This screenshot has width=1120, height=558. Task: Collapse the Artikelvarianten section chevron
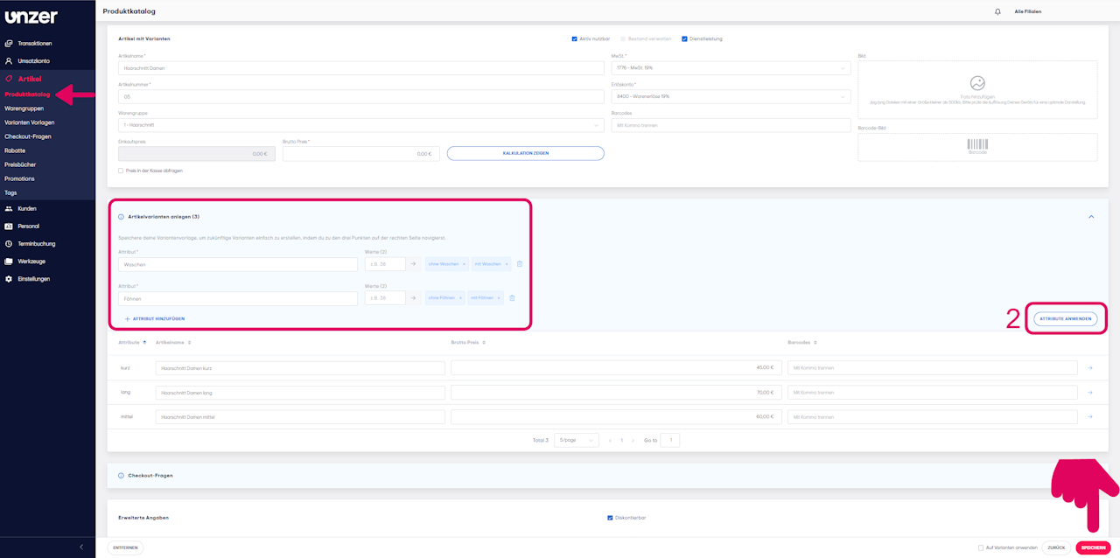(1091, 216)
